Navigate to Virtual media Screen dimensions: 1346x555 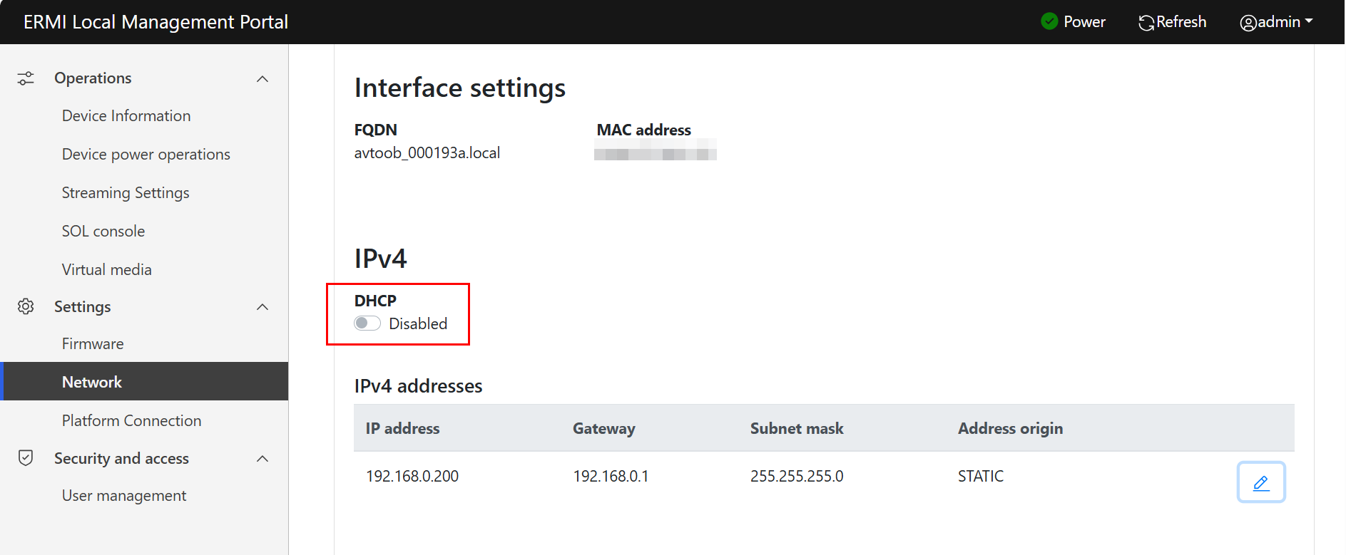click(x=106, y=269)
